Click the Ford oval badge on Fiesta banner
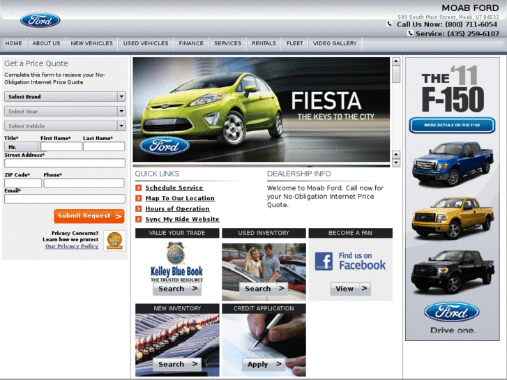Image resolution: width=507 pixels, height=380 pixels. pos(165,146)
